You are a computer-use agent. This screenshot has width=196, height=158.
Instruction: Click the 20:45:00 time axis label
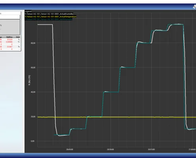70,149
